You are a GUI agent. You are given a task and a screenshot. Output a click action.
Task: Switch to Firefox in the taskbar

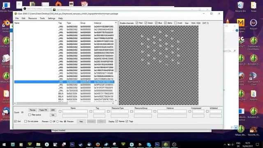98,144
